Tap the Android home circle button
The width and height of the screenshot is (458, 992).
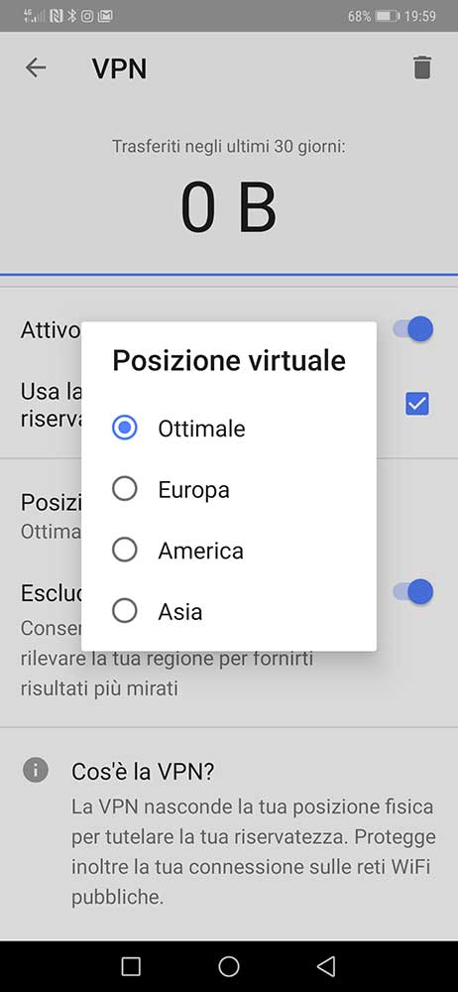tap(228, 966)
